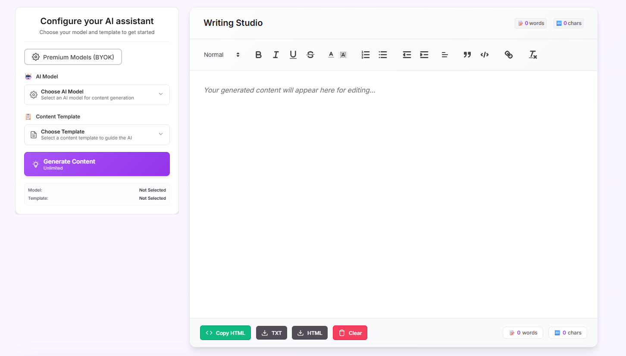Click the top chars counter badge
Viewport: 626px width, 356px height.
569,23
